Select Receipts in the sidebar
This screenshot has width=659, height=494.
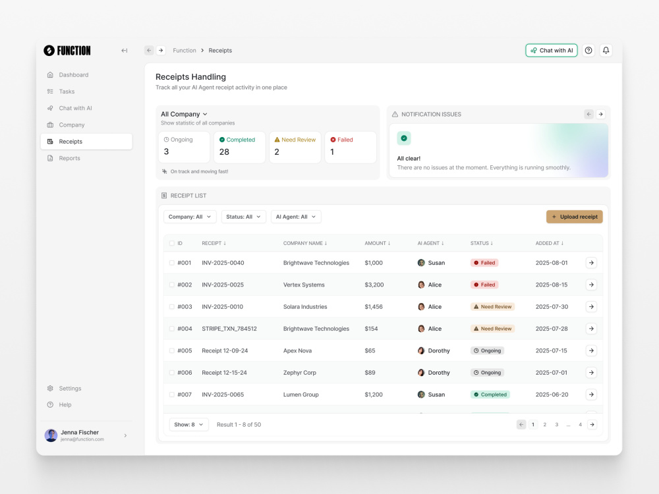click(x=86, y=142)
